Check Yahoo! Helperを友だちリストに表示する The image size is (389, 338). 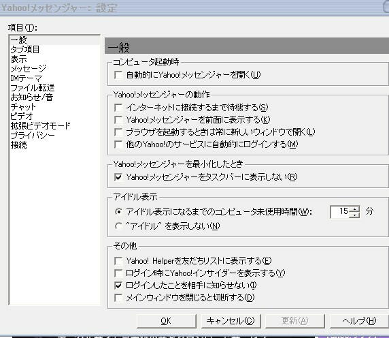[x=118, y=261]
